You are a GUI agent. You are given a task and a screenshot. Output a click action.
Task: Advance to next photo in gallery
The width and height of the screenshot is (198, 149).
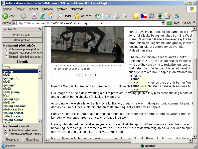click(96, 75)
